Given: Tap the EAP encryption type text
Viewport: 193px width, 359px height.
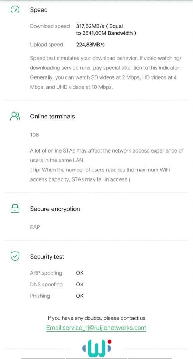Looking at the screenshot, I should pyautogui.click(x=35, y=228).
